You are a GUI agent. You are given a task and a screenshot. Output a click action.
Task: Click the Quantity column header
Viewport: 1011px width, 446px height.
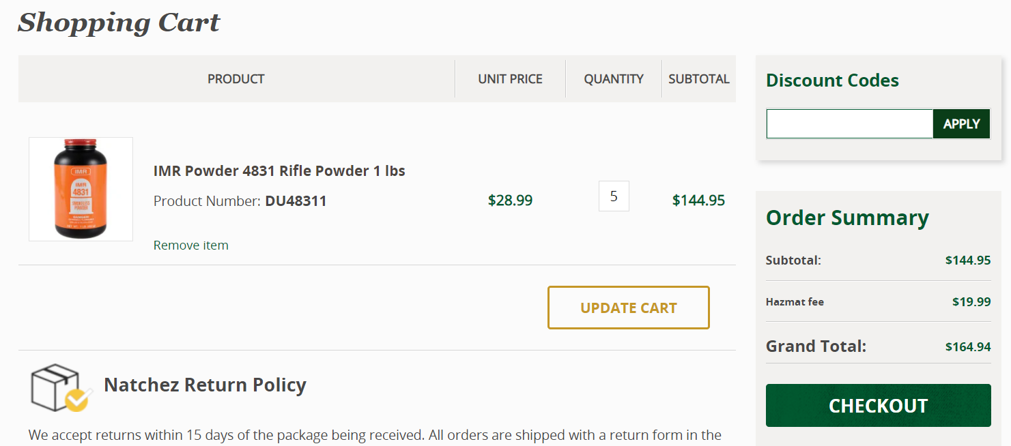click(x=614, y=79)
